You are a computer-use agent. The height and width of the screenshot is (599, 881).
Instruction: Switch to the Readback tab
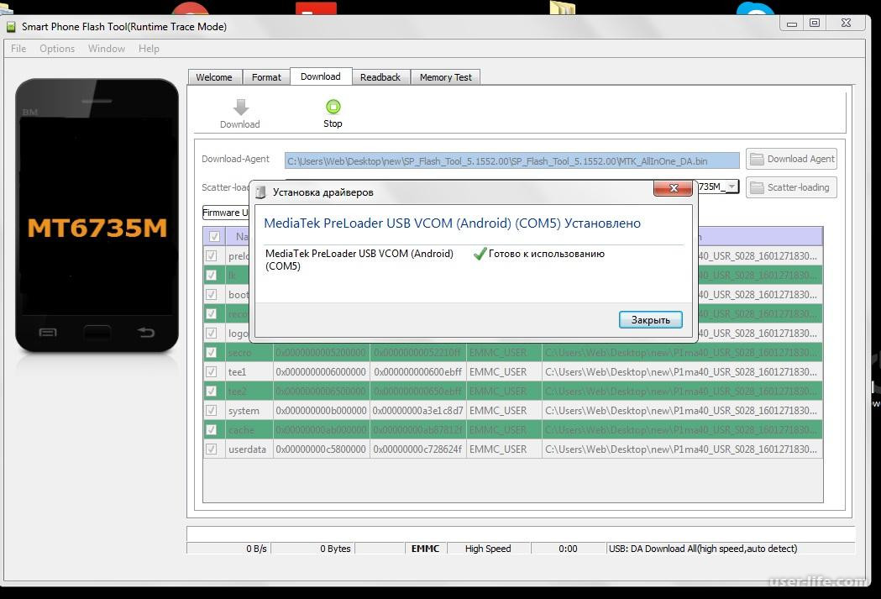[x=380, y=77]
